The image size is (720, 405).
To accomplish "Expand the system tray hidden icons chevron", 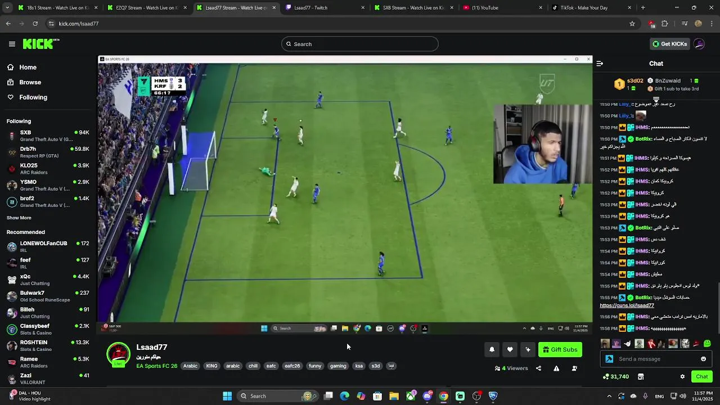I will click(609, 396).
